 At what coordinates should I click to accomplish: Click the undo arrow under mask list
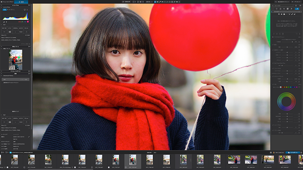(297, 34)
